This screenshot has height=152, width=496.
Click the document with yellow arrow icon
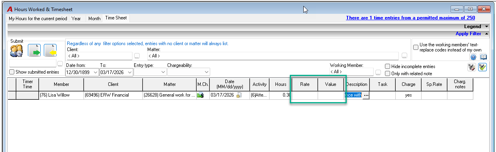pos(50,50)
